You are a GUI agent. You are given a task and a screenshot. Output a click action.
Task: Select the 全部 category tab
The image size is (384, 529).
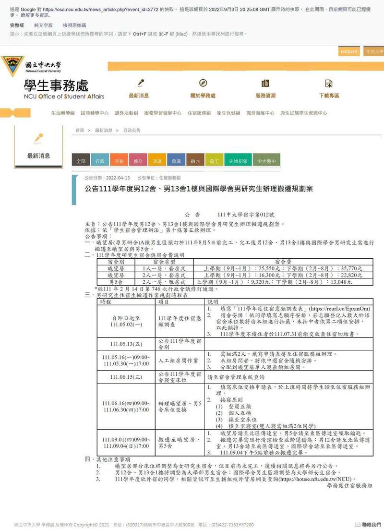[81, 160]
